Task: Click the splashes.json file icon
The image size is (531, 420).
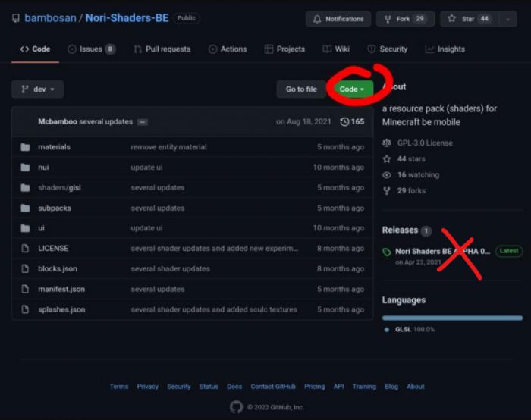Action: (25, 309)
